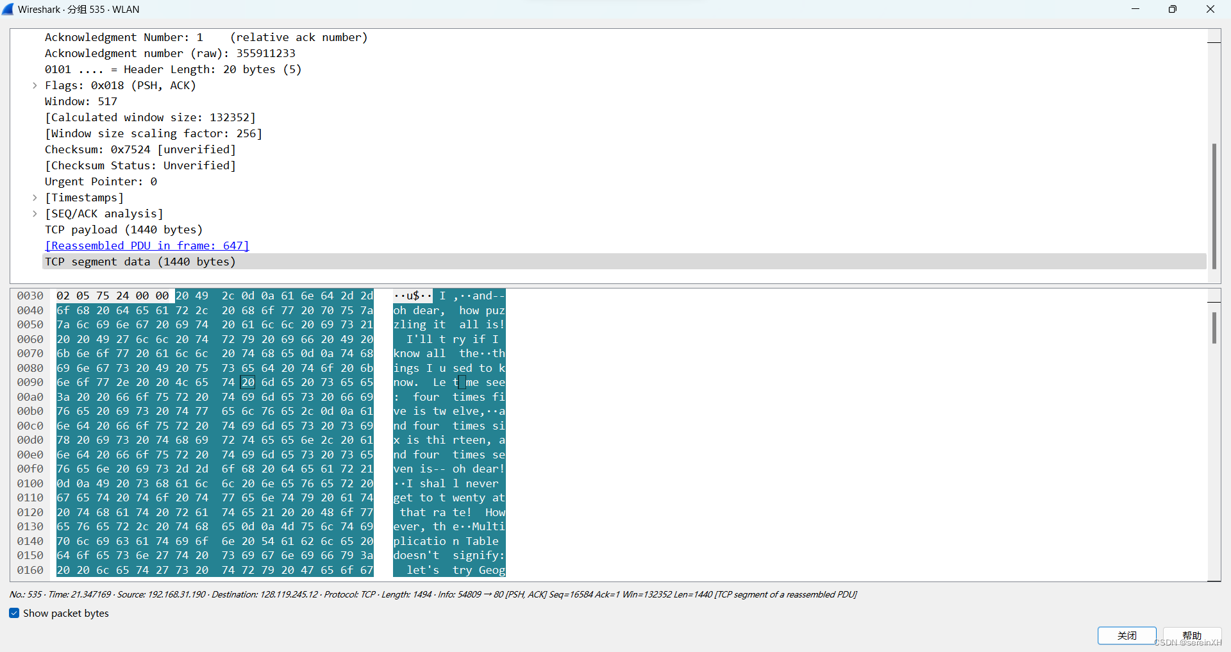The image size is (1231, 652).
Task: Open the Reassembled PDU in frame 647 link
Action: (x=147, y=246)
